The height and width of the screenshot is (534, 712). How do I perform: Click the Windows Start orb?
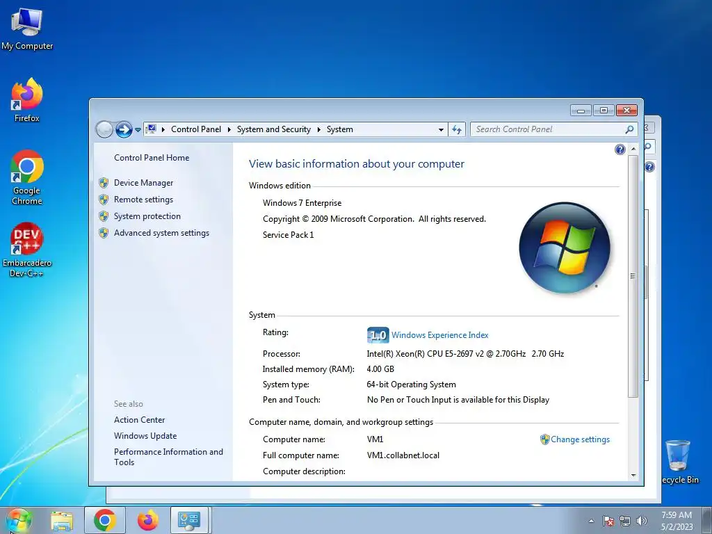coord(18,520)
